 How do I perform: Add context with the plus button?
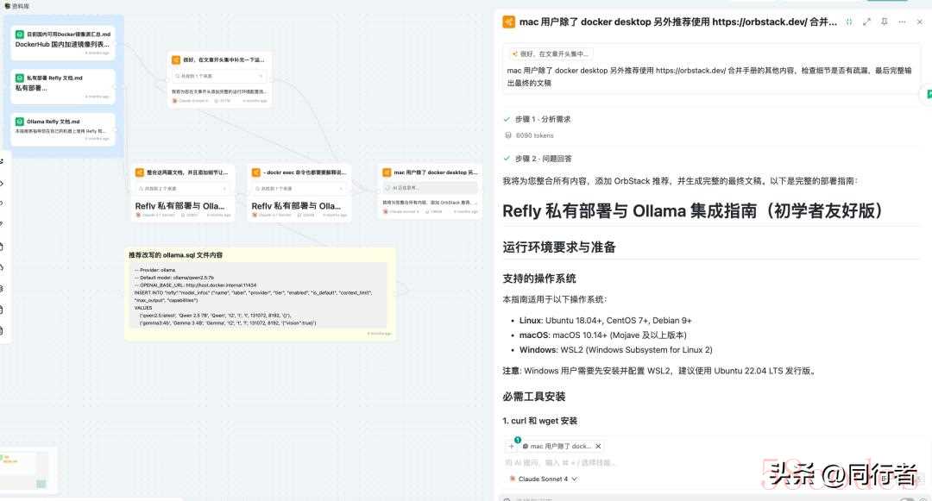[x=512, y=446]
